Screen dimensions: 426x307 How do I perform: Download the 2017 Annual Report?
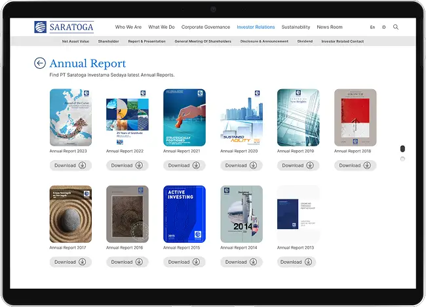(x=71, y=262)
